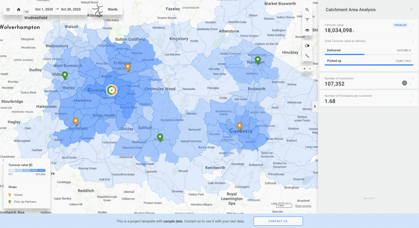Open the map search tool
The height and width of the screenshot is (228, 419).
point(307,10)
